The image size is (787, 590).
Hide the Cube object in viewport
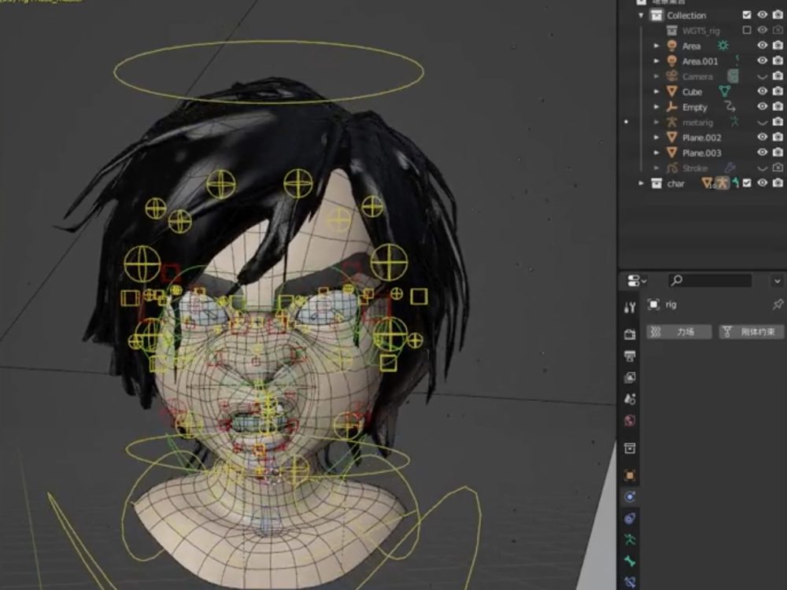click(x=763, y=91)
